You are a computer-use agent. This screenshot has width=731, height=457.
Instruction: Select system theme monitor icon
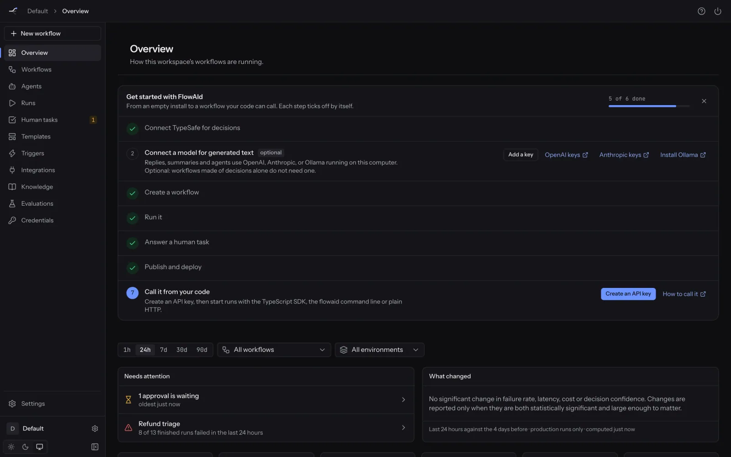[40, 447]
